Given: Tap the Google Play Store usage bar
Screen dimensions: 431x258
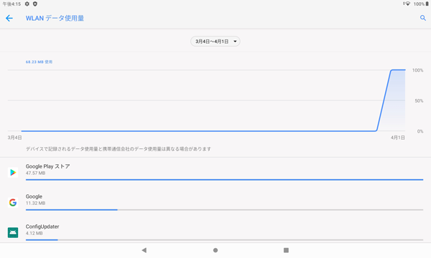Looking at the screenshot, I should pos(224,180).
